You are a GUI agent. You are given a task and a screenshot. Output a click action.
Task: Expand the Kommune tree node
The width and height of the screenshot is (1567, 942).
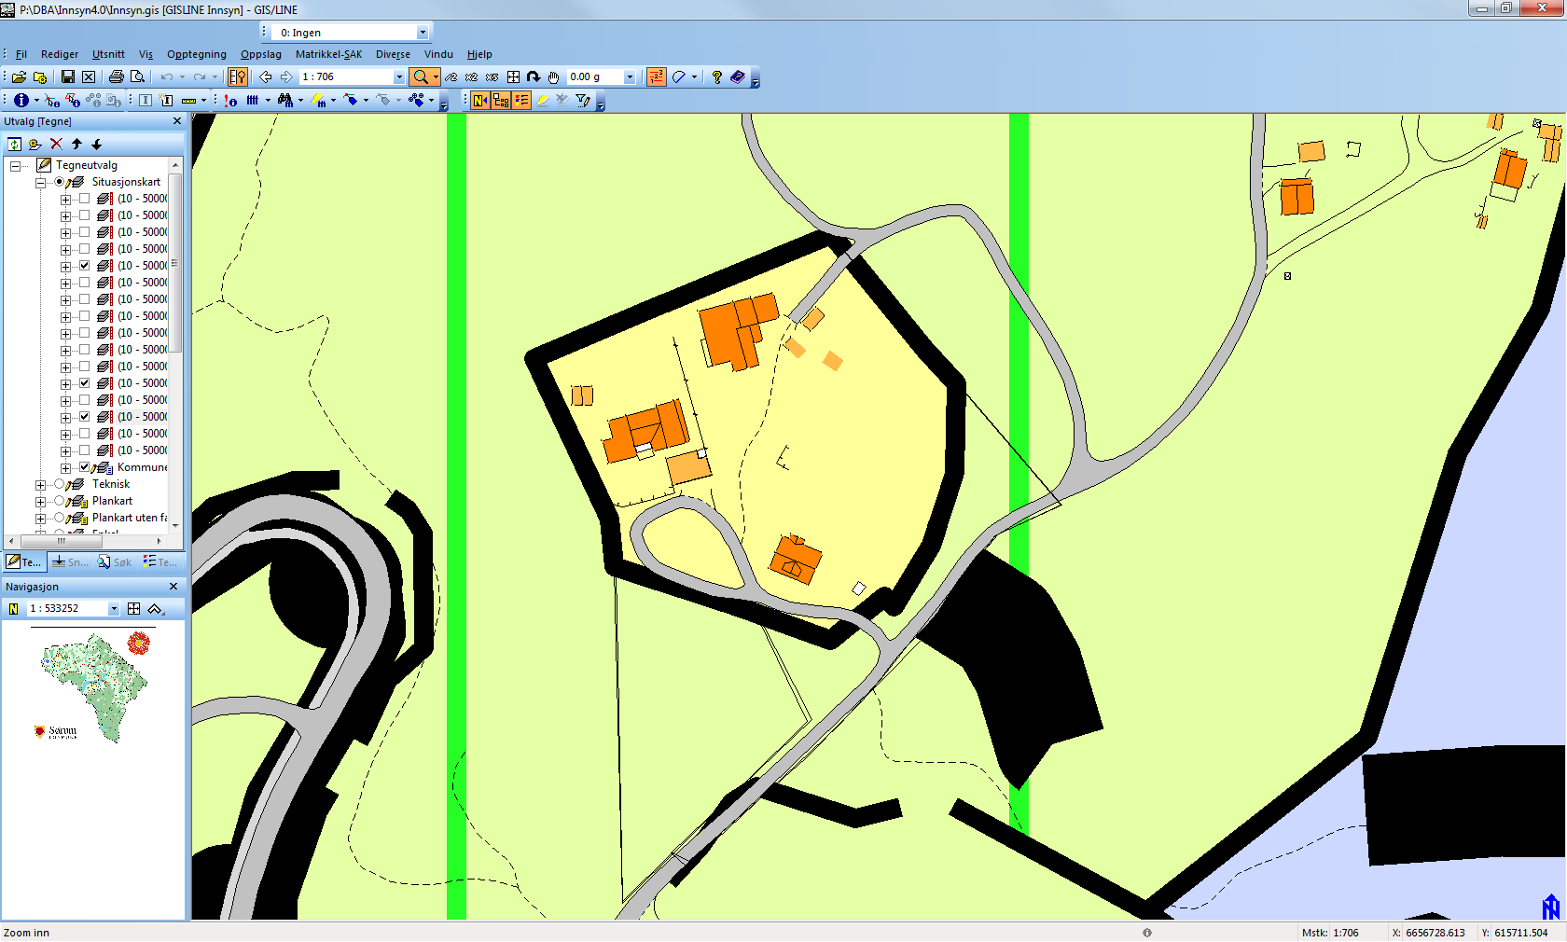click(65, 468)
